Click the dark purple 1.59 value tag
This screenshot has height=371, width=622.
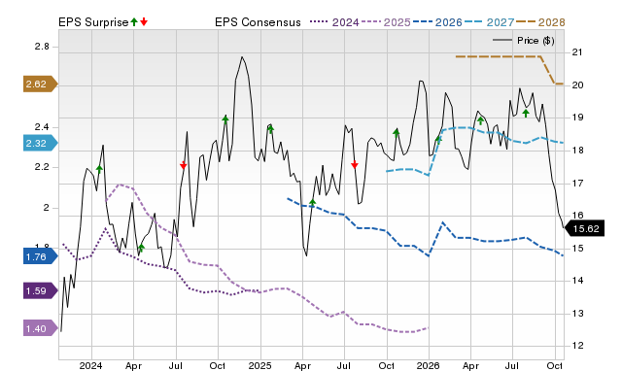(41, 291)
